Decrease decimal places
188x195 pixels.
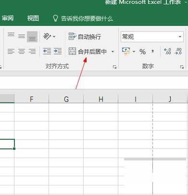coord(178,51)
